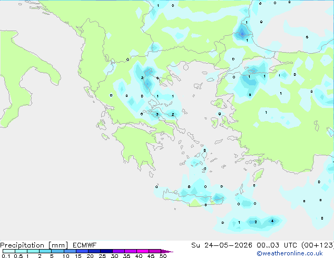This screenshot has width=334, height=258.
Task: Open the weatheronline.co.uk link
Action: point(290,253)
